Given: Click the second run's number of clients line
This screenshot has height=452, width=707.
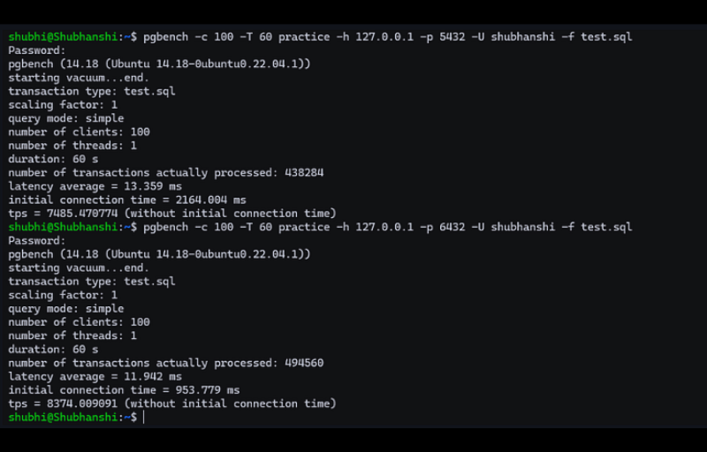Looking at the screenshot, I should coord(80,322).
